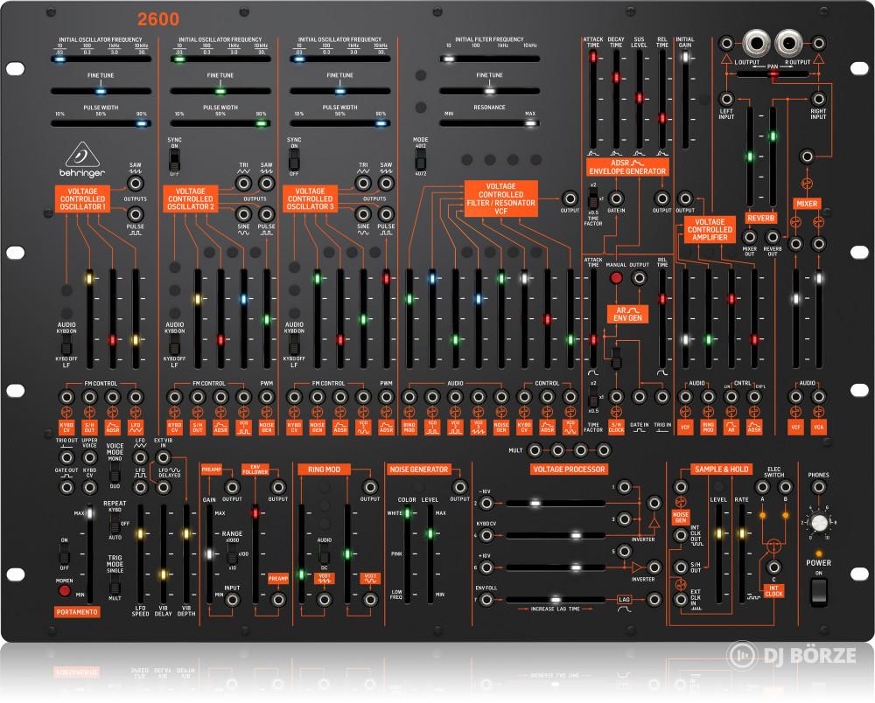Click the VCO 1 PULSE output jack
Image resolution: width=875 pixels, height=703 pixels.
135,214
